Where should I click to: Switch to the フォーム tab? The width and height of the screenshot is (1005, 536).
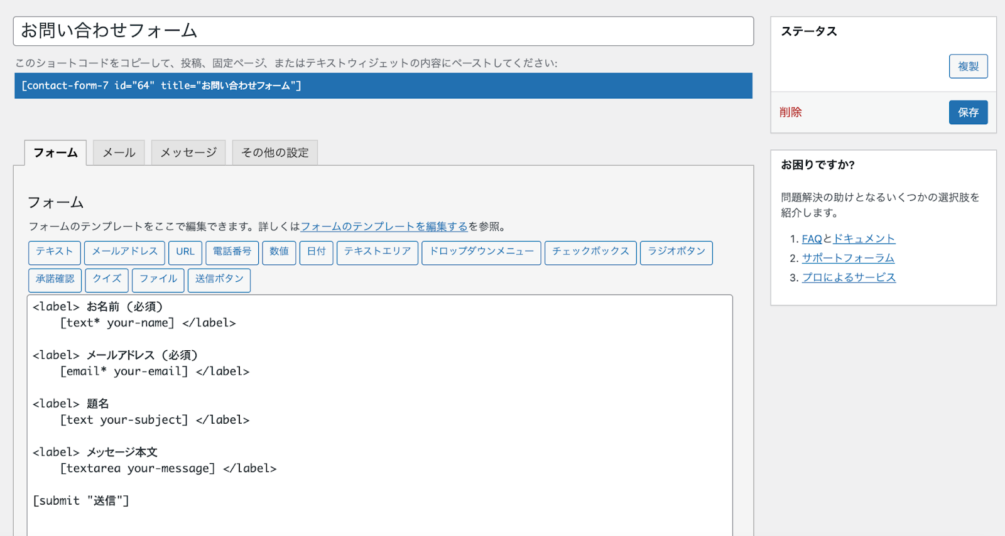55,153
